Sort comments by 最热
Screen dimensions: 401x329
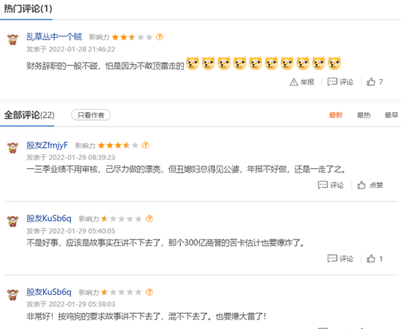[x=364, y=115]
